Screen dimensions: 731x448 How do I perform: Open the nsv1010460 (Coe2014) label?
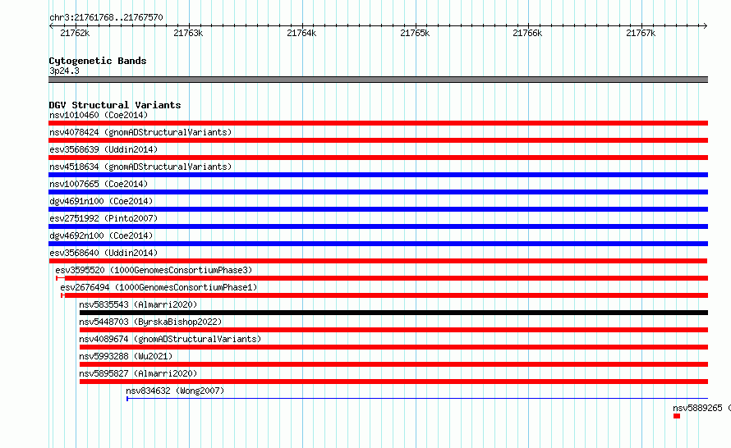tap(99, 115)
